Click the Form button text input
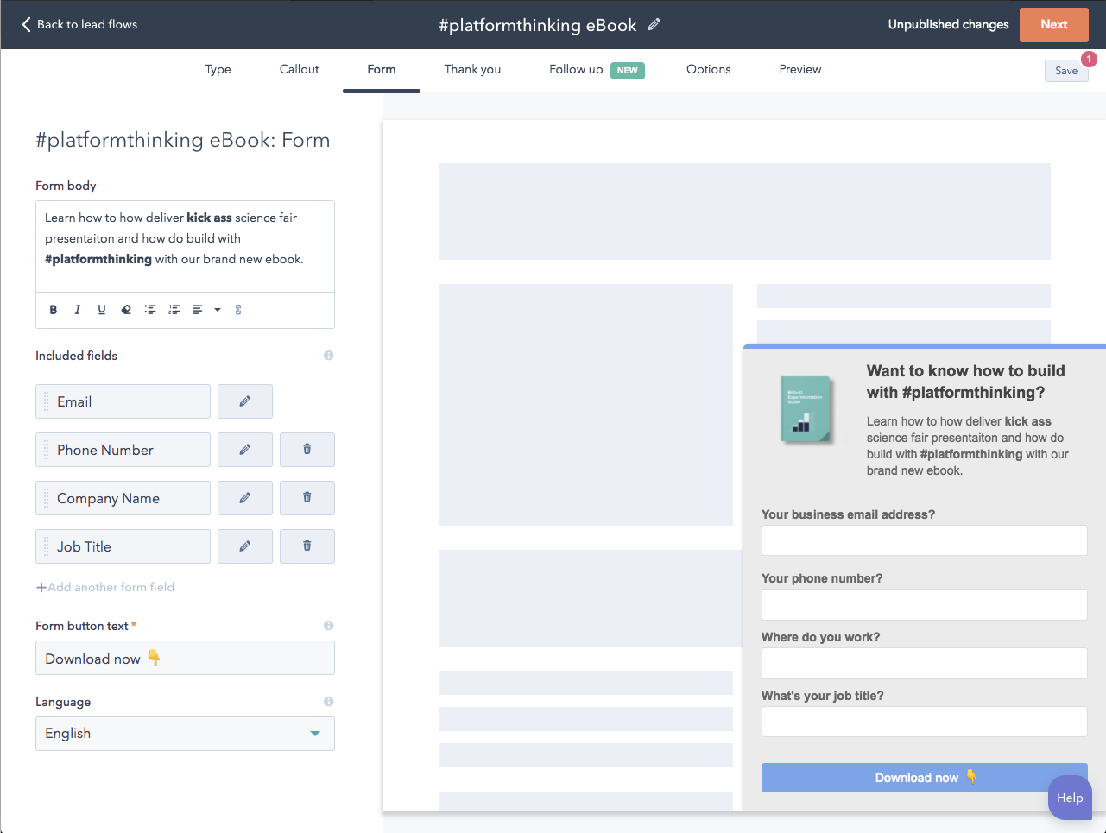 tap(185, 659)
